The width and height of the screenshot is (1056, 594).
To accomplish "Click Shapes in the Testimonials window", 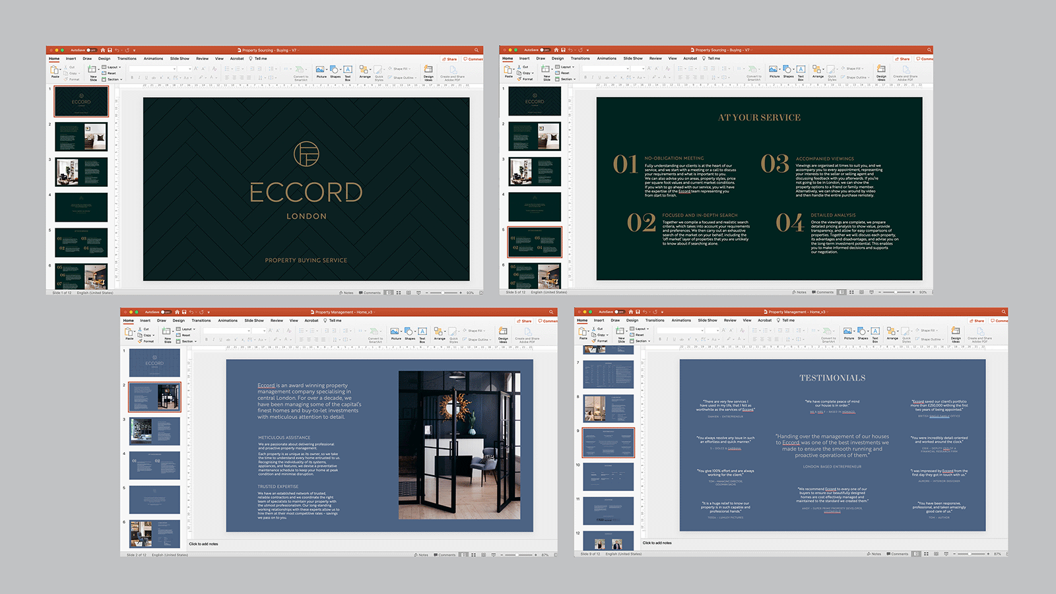I will pyautogui.click(x=863, y=333).
